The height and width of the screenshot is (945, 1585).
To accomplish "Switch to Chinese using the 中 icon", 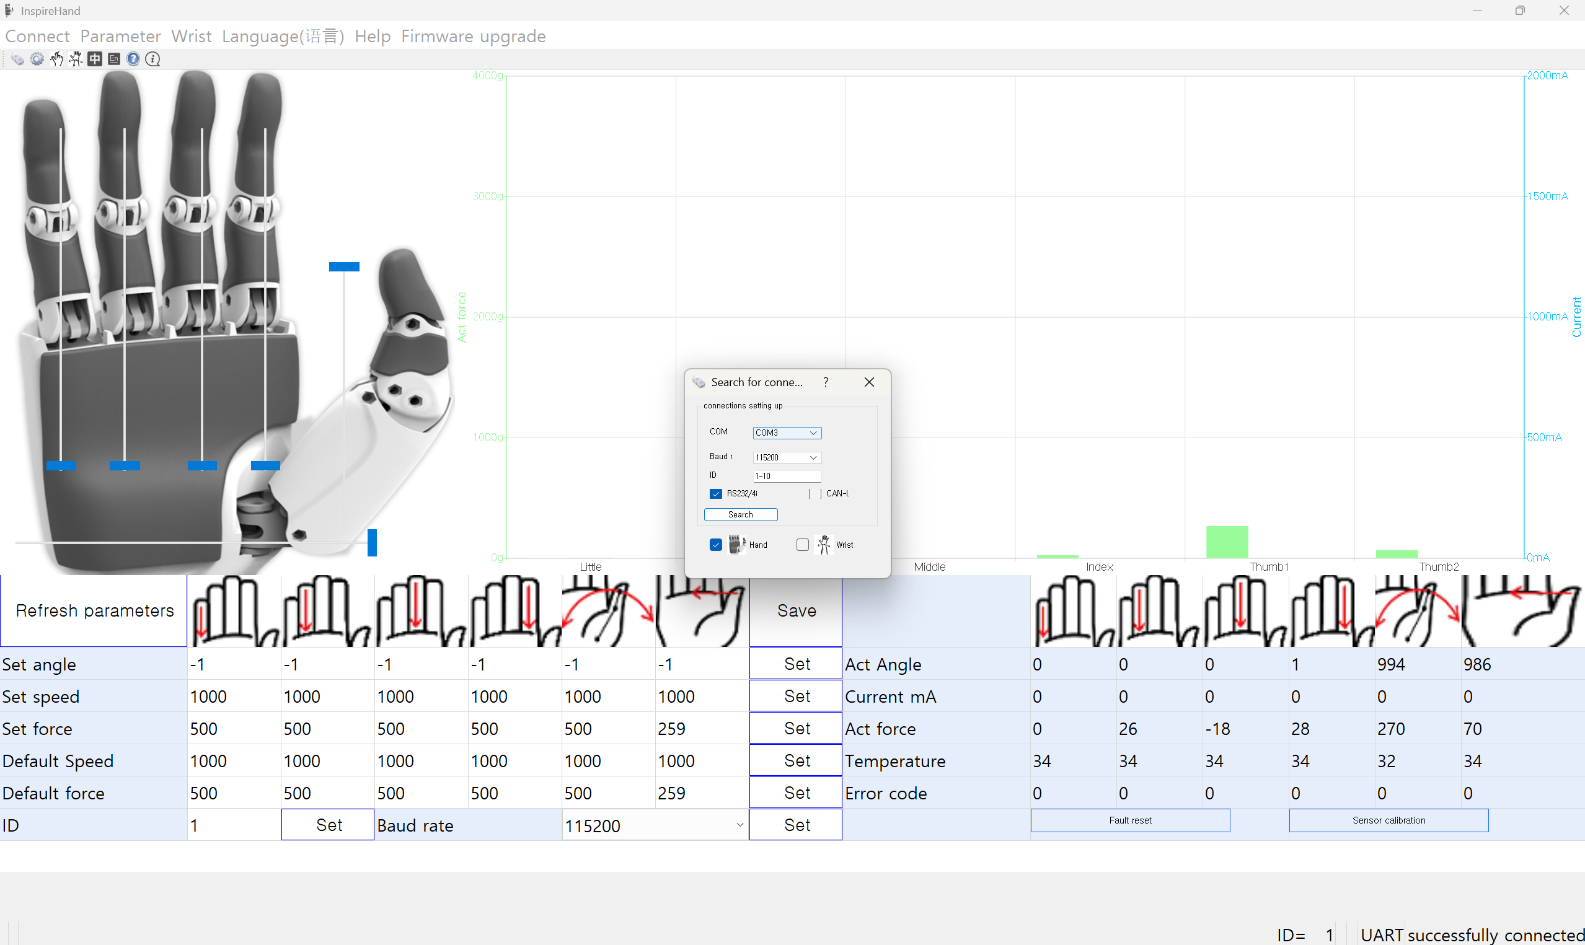I will tap(95, 59).
